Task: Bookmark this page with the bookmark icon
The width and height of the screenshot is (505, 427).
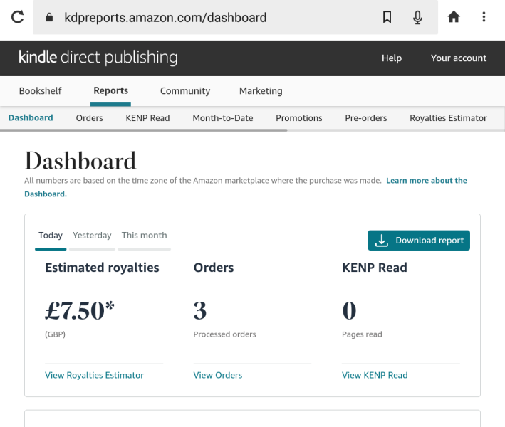Action: [x=387, y=17]
